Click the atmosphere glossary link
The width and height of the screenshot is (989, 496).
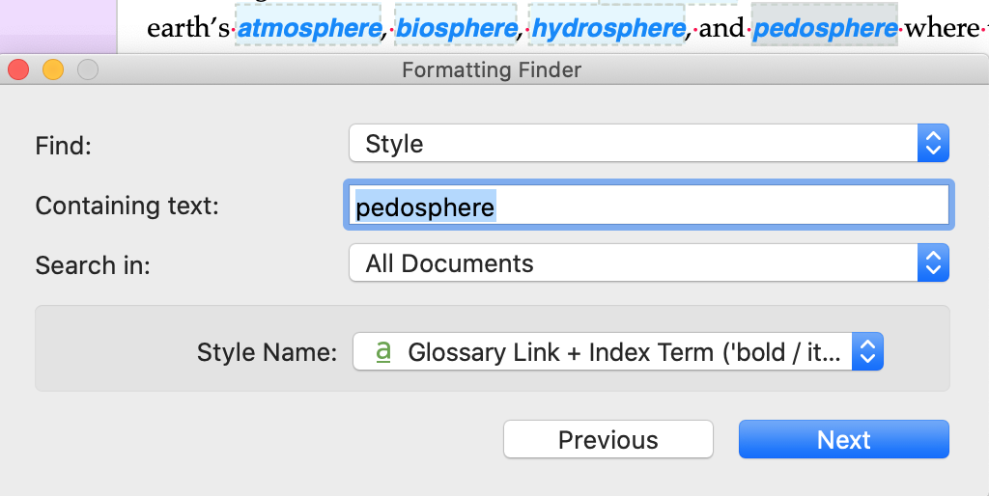pyautogui.click(x=309, y=28)
